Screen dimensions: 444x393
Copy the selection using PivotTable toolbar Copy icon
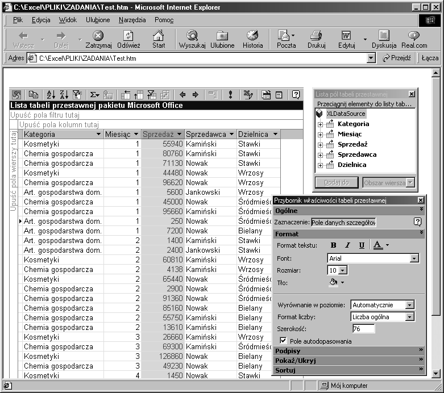pyautogui.click(x=33, y=94)
